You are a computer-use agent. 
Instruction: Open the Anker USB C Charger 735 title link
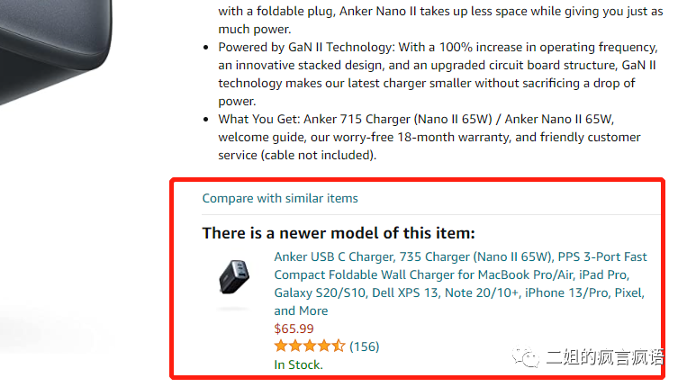[x=460, y=256]
